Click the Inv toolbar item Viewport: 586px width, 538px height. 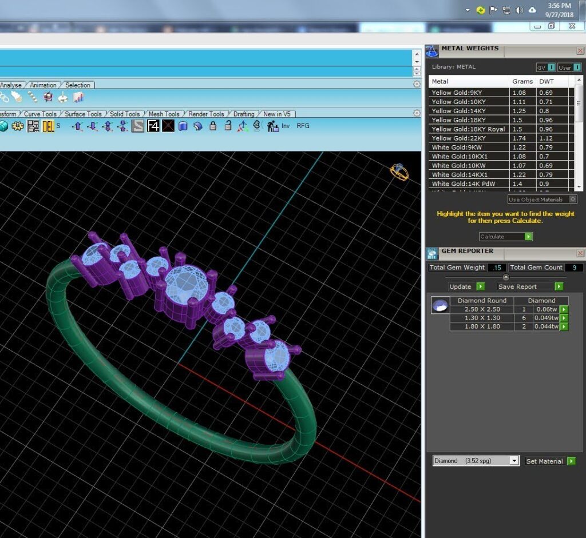point(286,126)
